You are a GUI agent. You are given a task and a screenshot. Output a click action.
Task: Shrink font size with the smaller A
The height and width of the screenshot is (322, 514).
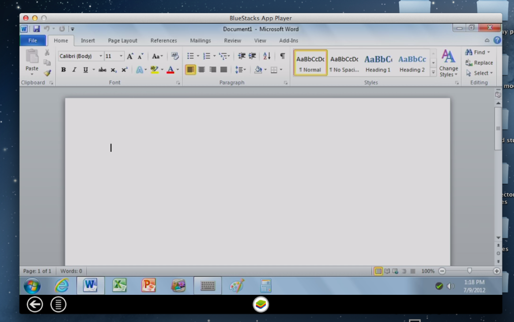[x=140, y=56]
